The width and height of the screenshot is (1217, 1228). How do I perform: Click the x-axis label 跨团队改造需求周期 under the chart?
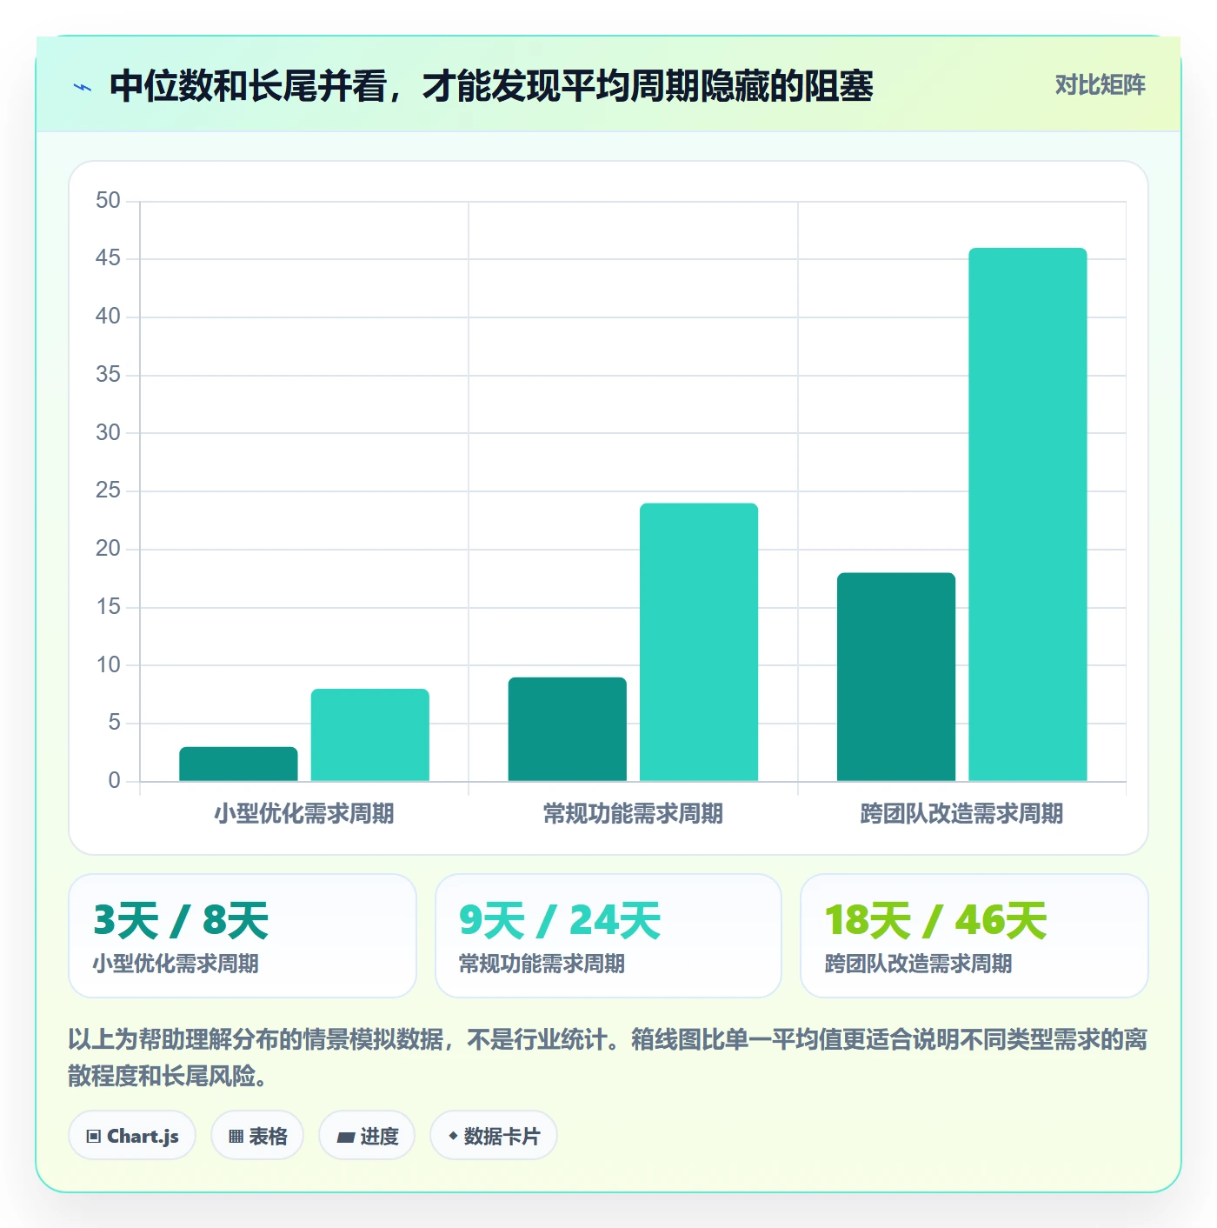pyautogui.click(x=961, y=813)
